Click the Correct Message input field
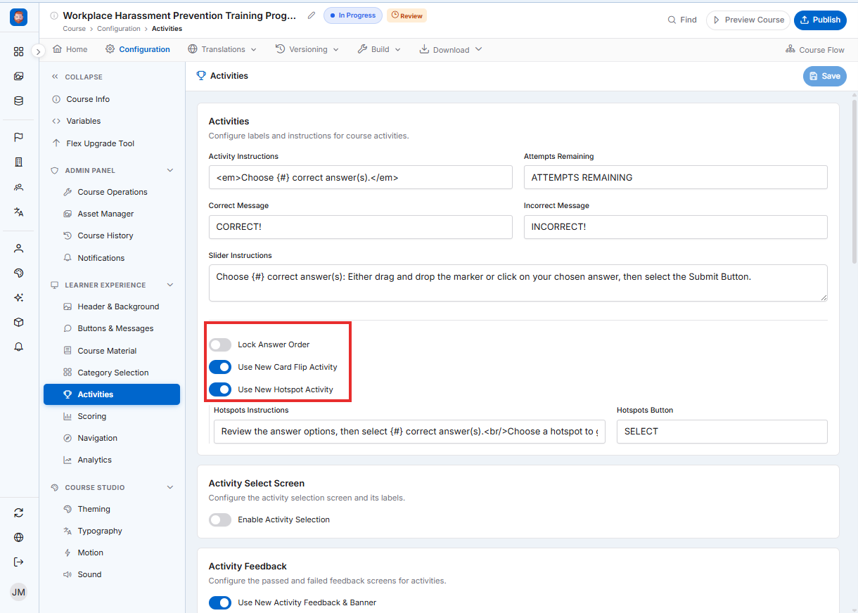 tap(360, 227)
